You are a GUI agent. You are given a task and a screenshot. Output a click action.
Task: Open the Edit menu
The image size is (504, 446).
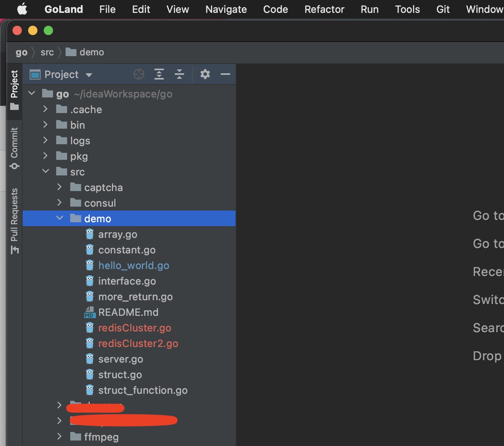pos(141,9)
